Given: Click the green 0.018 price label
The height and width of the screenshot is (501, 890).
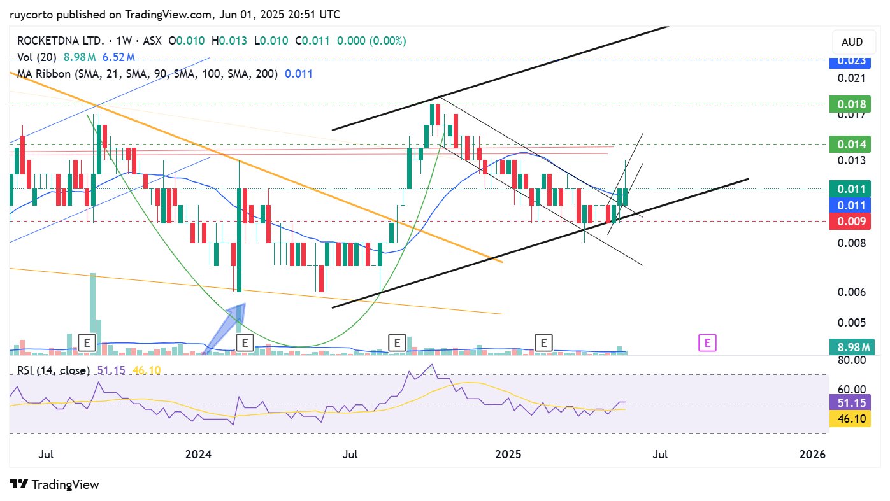Looking at the screenshot, I should tap(851, 103).
